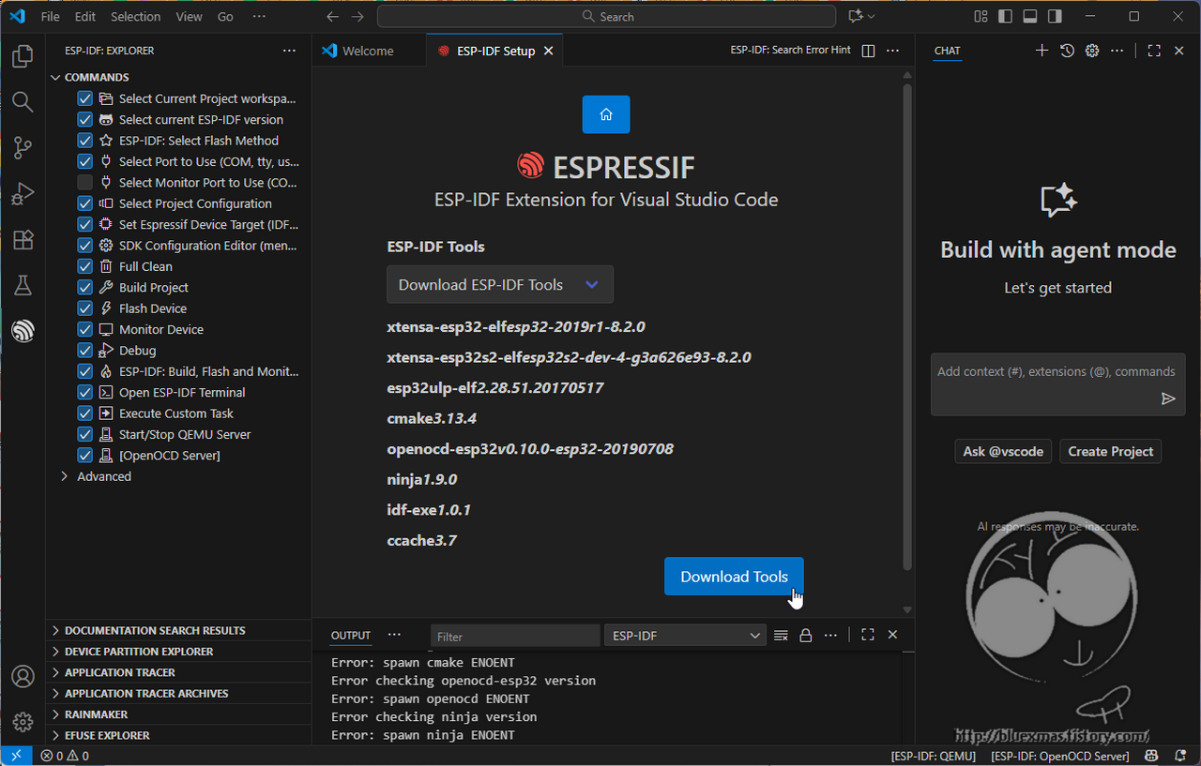
Task: Open the View menu
Action: [189, 16]
